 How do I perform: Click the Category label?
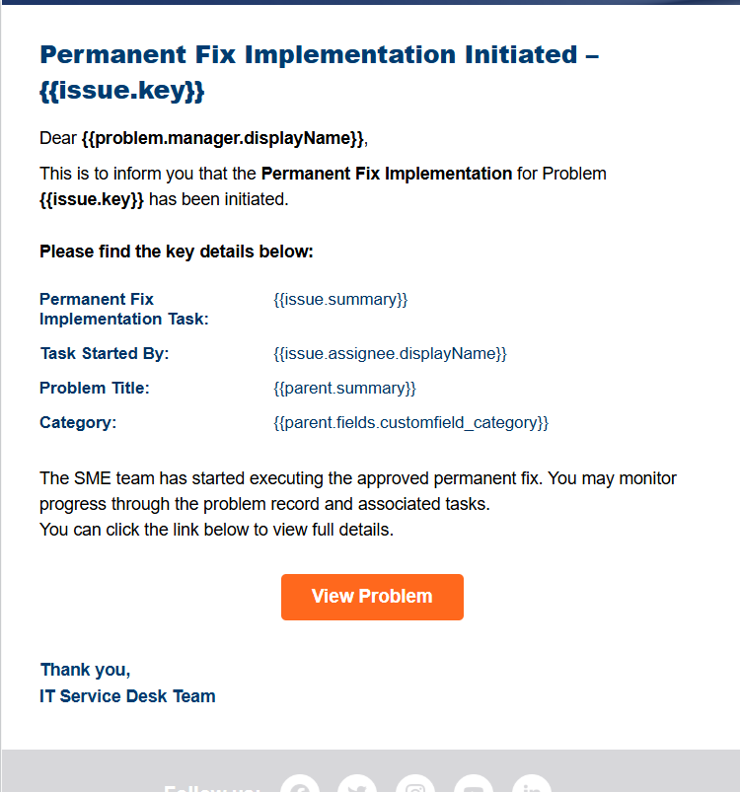(78, 422)
